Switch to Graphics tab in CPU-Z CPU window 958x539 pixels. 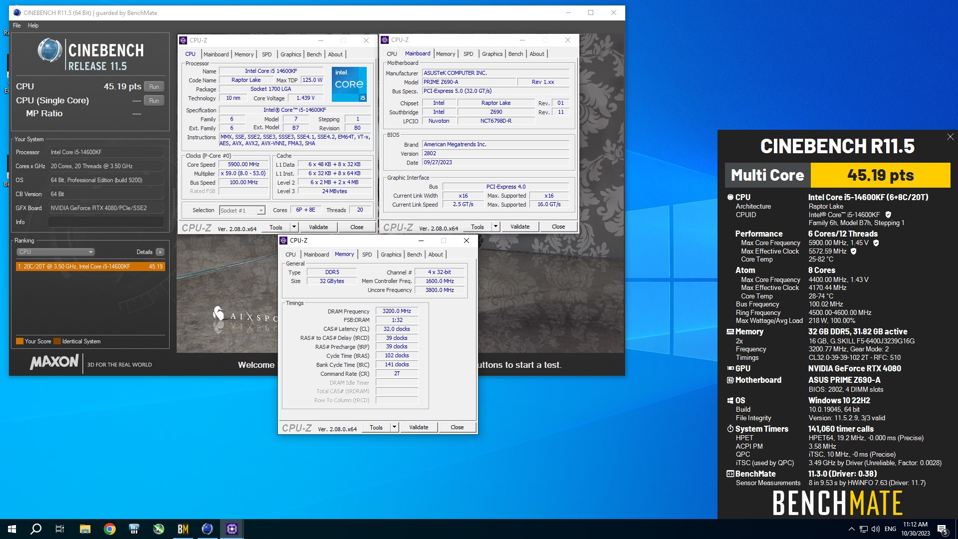click(290, 54)
